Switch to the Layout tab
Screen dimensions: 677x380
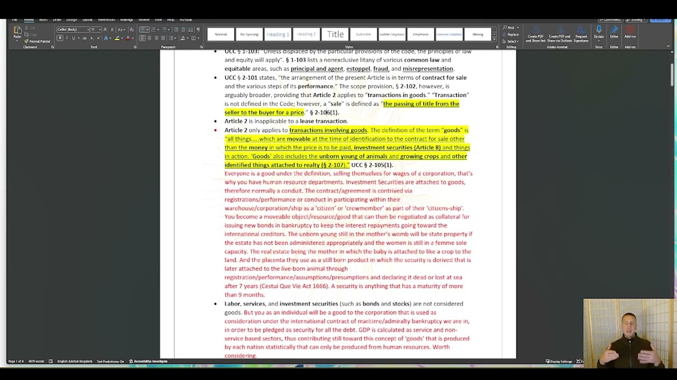pyautogui.click(x=87, y=19)
